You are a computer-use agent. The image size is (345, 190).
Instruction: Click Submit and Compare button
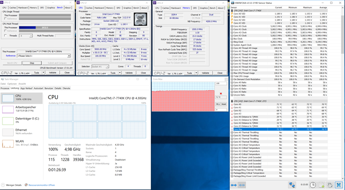[x=57, y=63]
